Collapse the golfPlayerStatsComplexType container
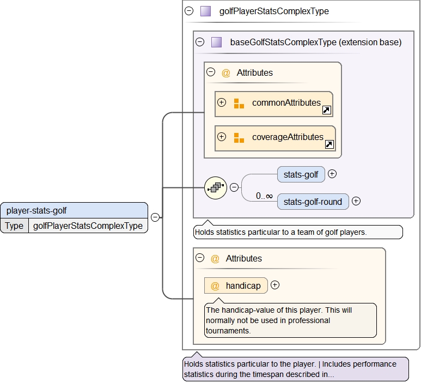 (x=189, y=11)
